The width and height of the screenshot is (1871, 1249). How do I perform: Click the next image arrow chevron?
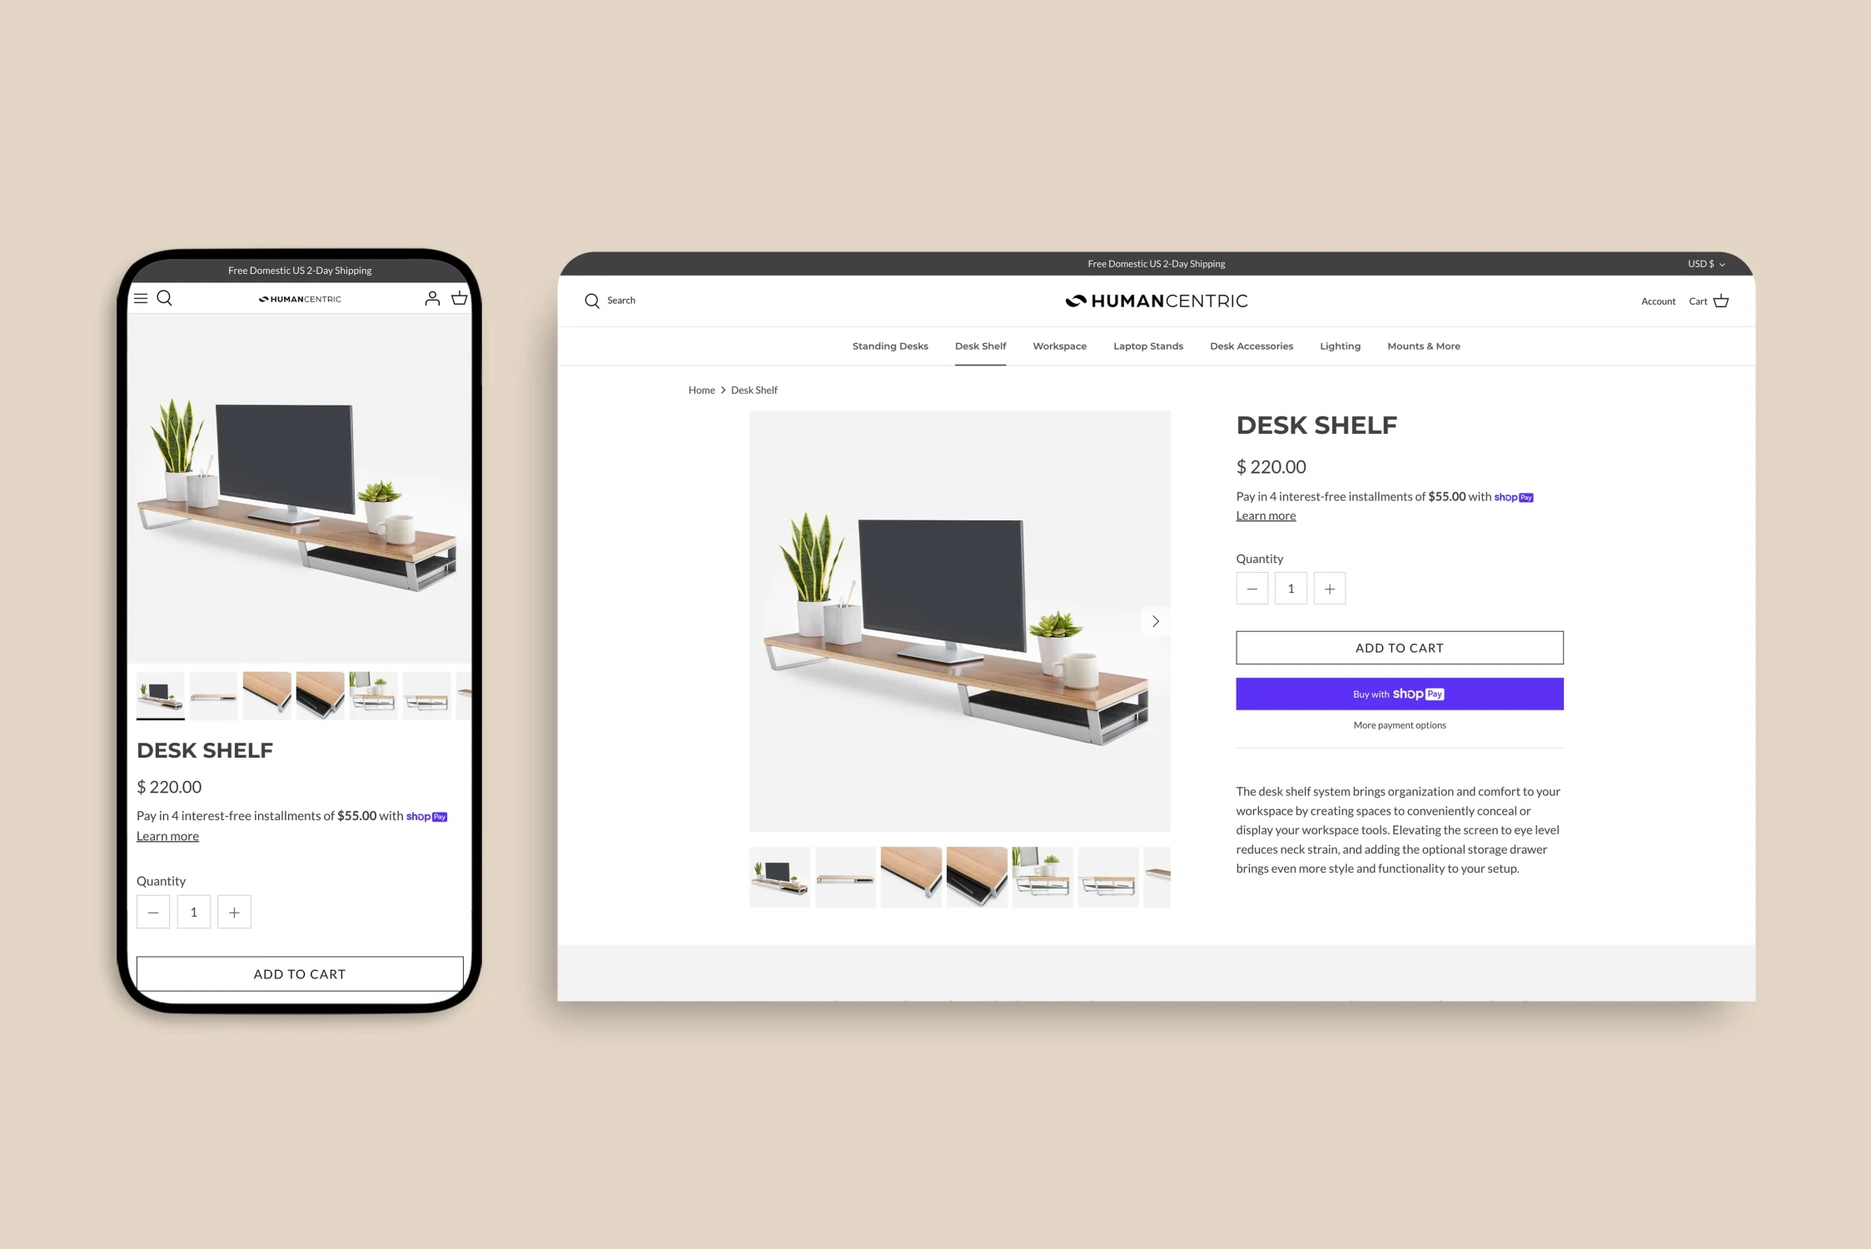click(x=1154, y=620)
